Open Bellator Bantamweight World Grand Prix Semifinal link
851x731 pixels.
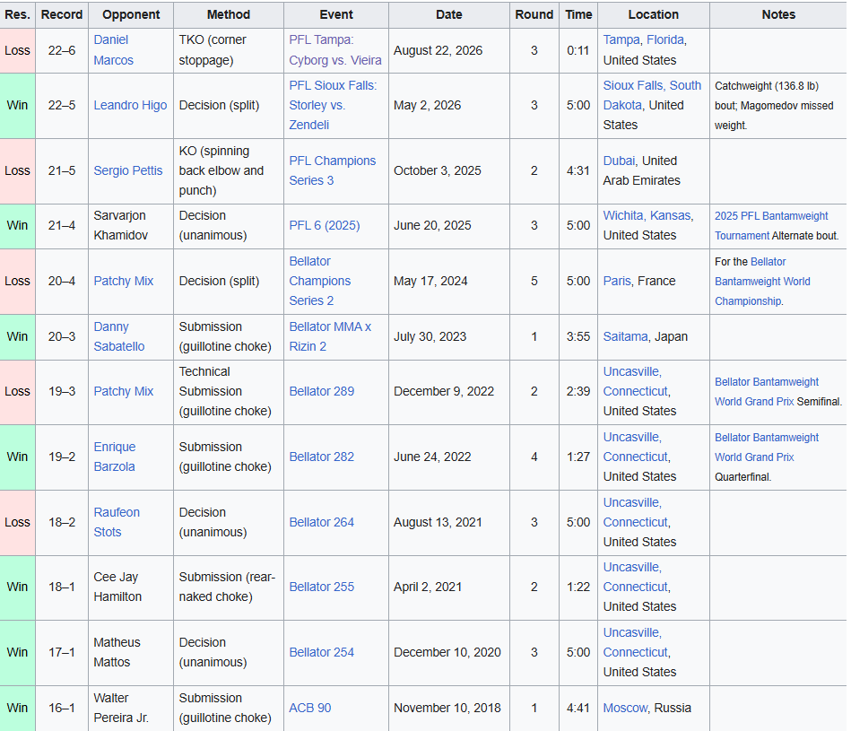tap(767, 391)
